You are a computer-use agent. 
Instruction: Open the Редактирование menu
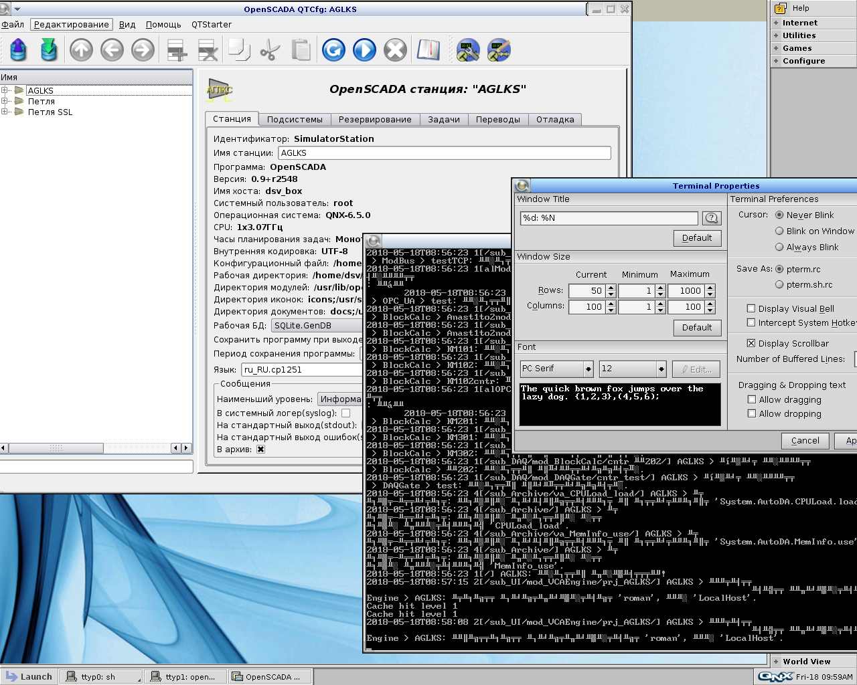pyautogui.click(x=71, y=25)
